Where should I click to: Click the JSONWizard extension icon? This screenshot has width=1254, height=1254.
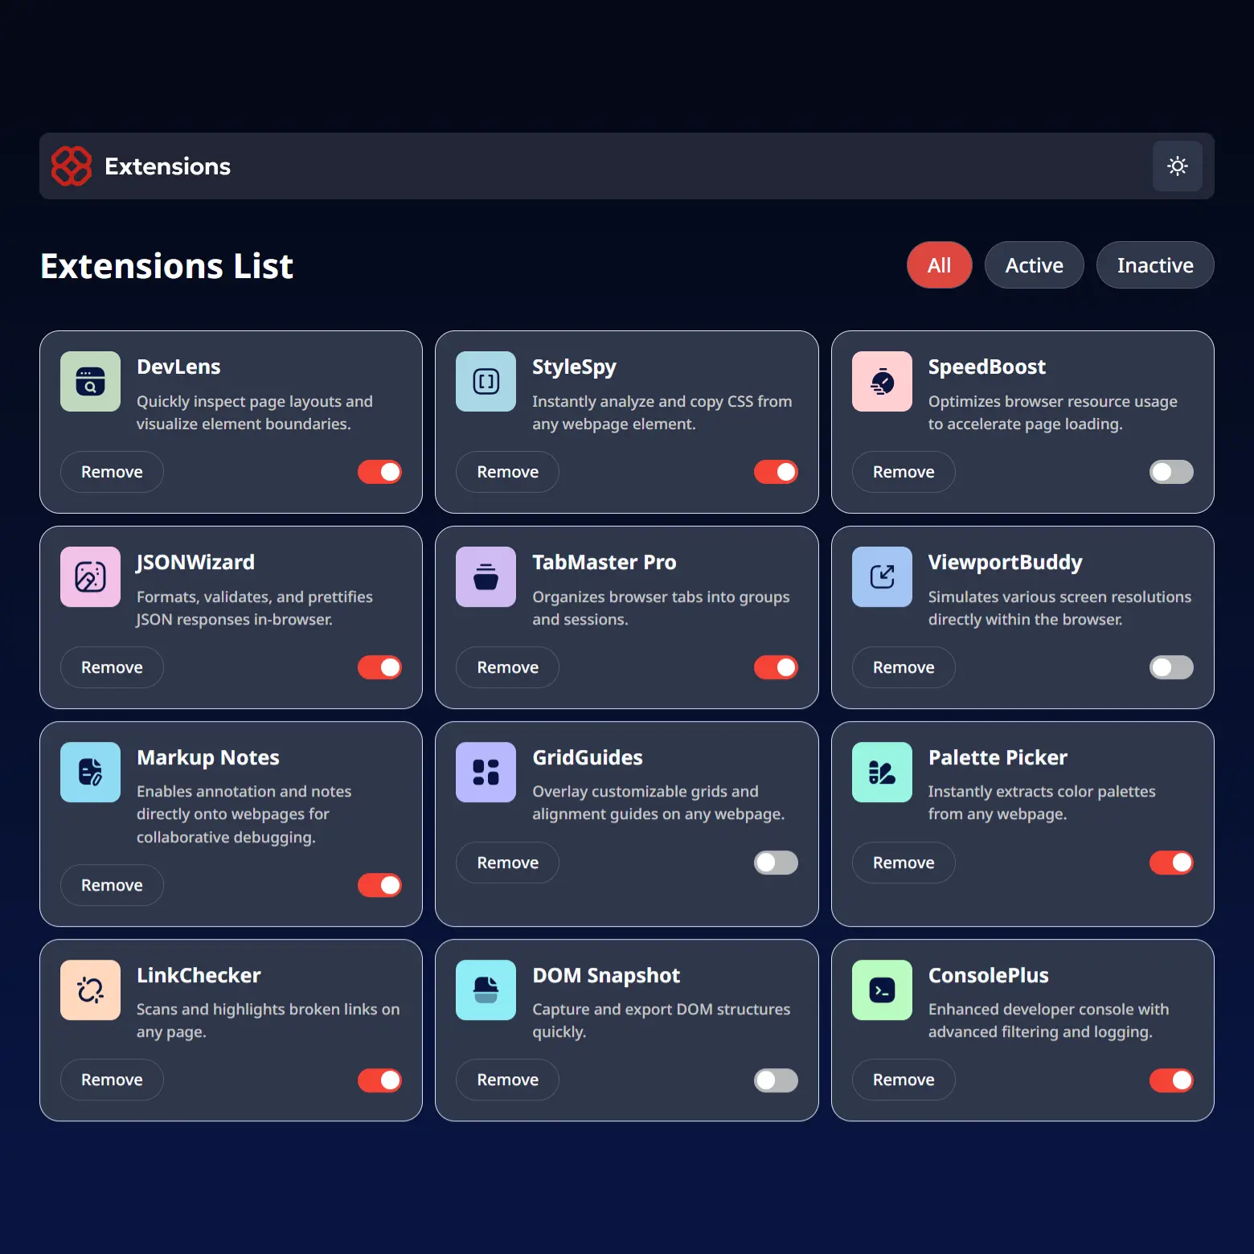[x=89, y=576]
